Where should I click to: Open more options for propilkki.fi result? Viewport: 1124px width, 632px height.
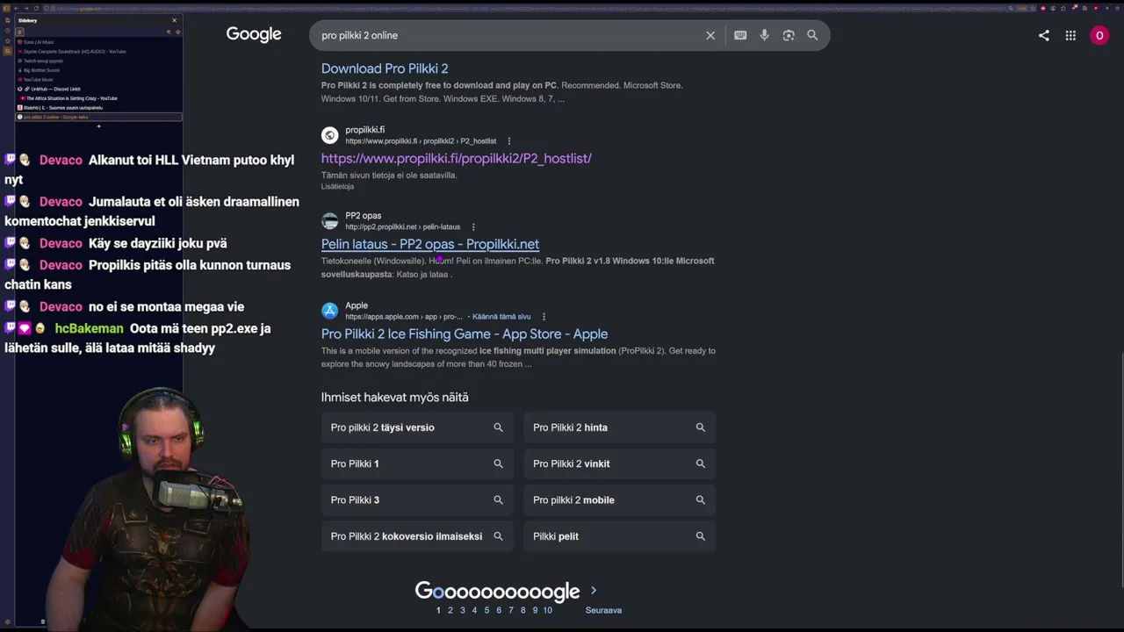point(508,141)
